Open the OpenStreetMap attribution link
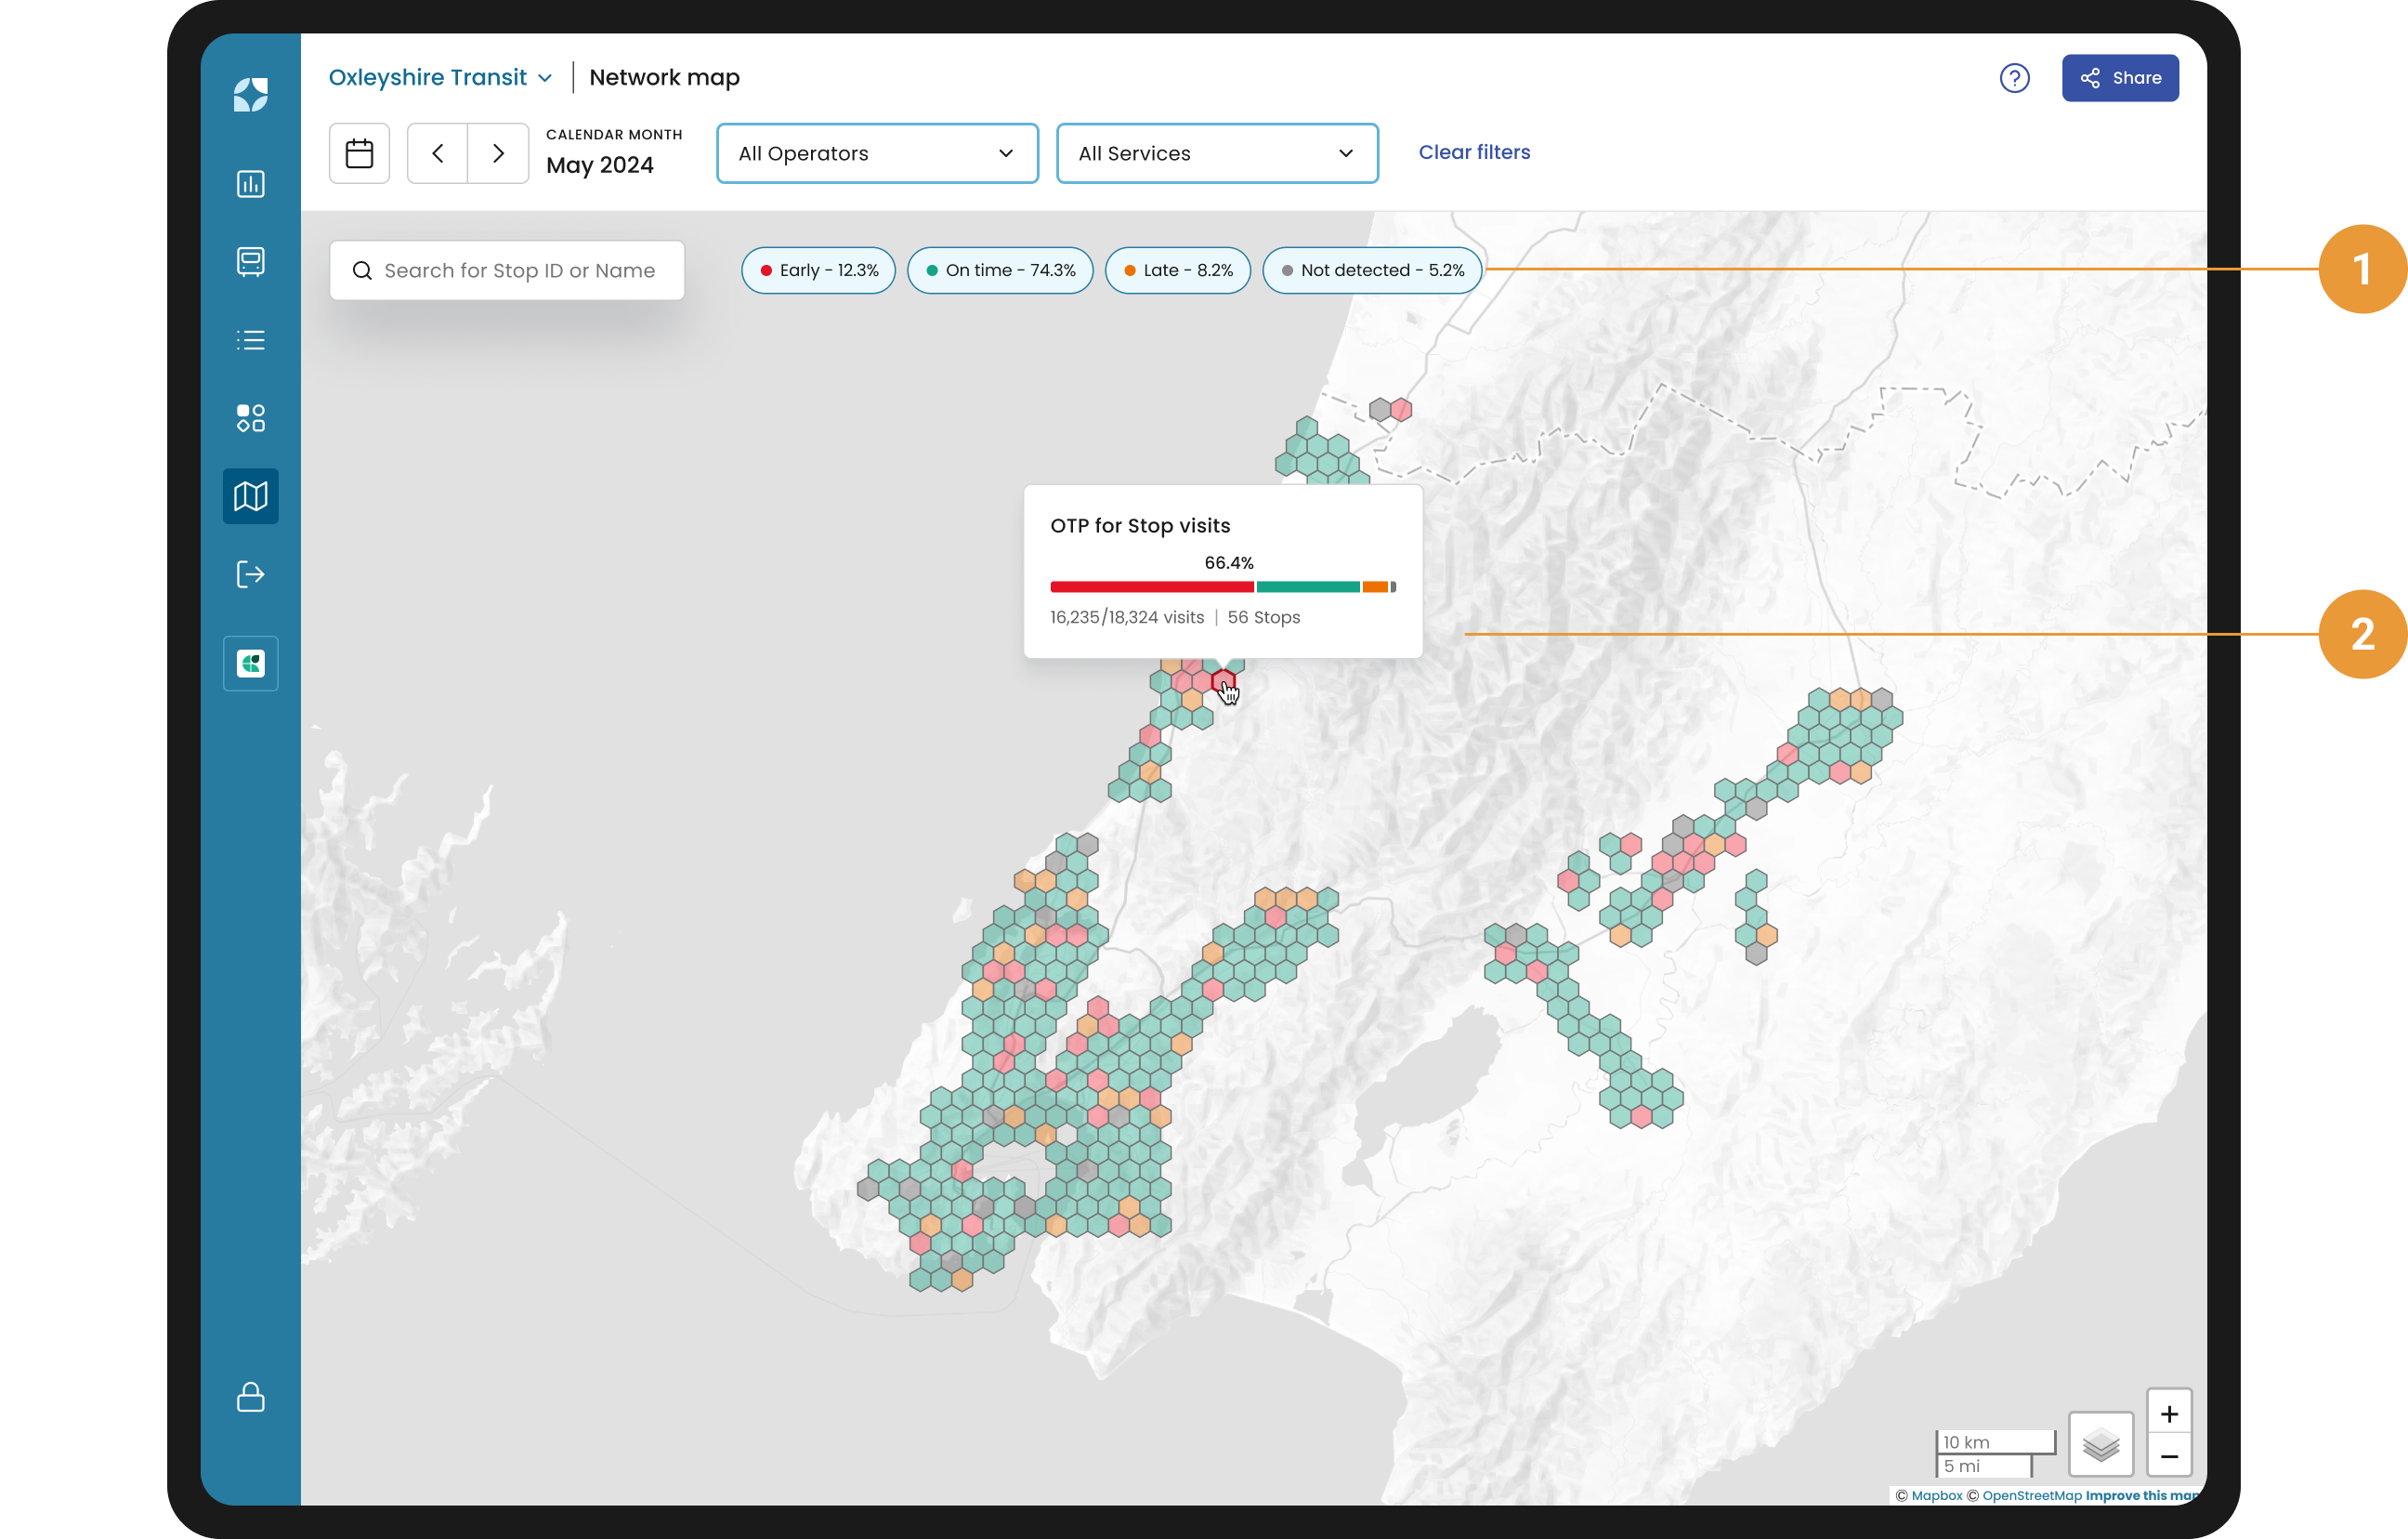This screenshot has height=1539, width=2408. (2031, 1495)
